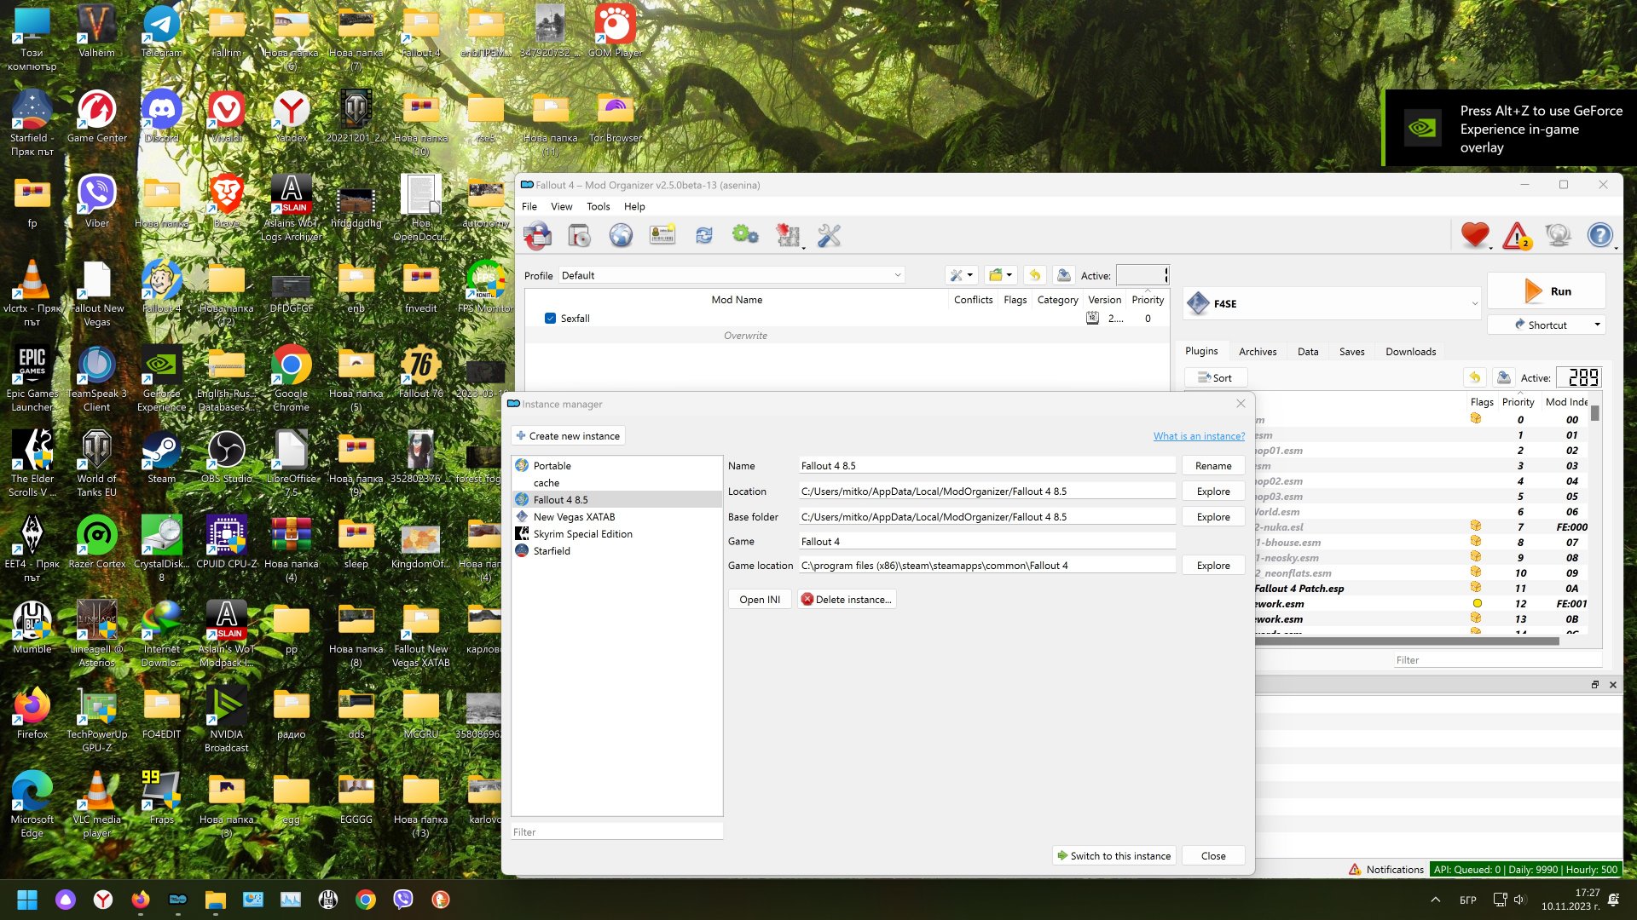Viewport: 1637px width, 920px height.
Task: Open the Profiles ID-card icon
Action: (662, 235)
